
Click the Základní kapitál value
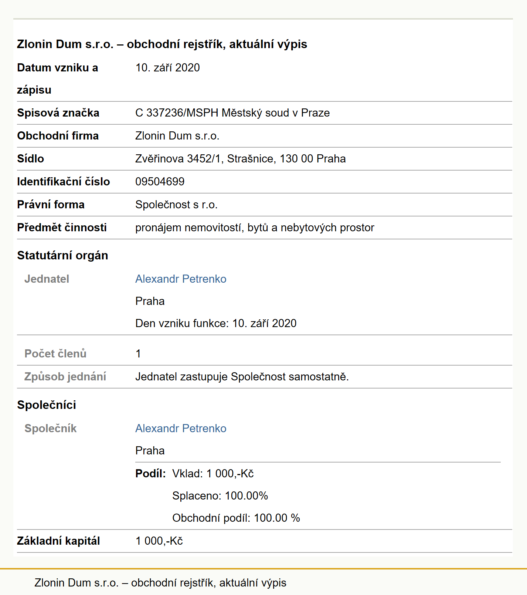pos(159,541)
